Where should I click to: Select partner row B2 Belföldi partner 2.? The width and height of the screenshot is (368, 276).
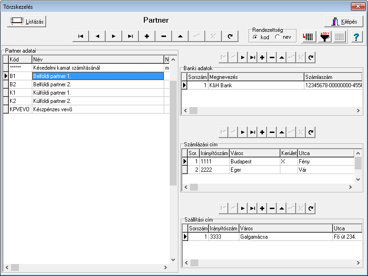pyautogui.click(x=86, y=84)
